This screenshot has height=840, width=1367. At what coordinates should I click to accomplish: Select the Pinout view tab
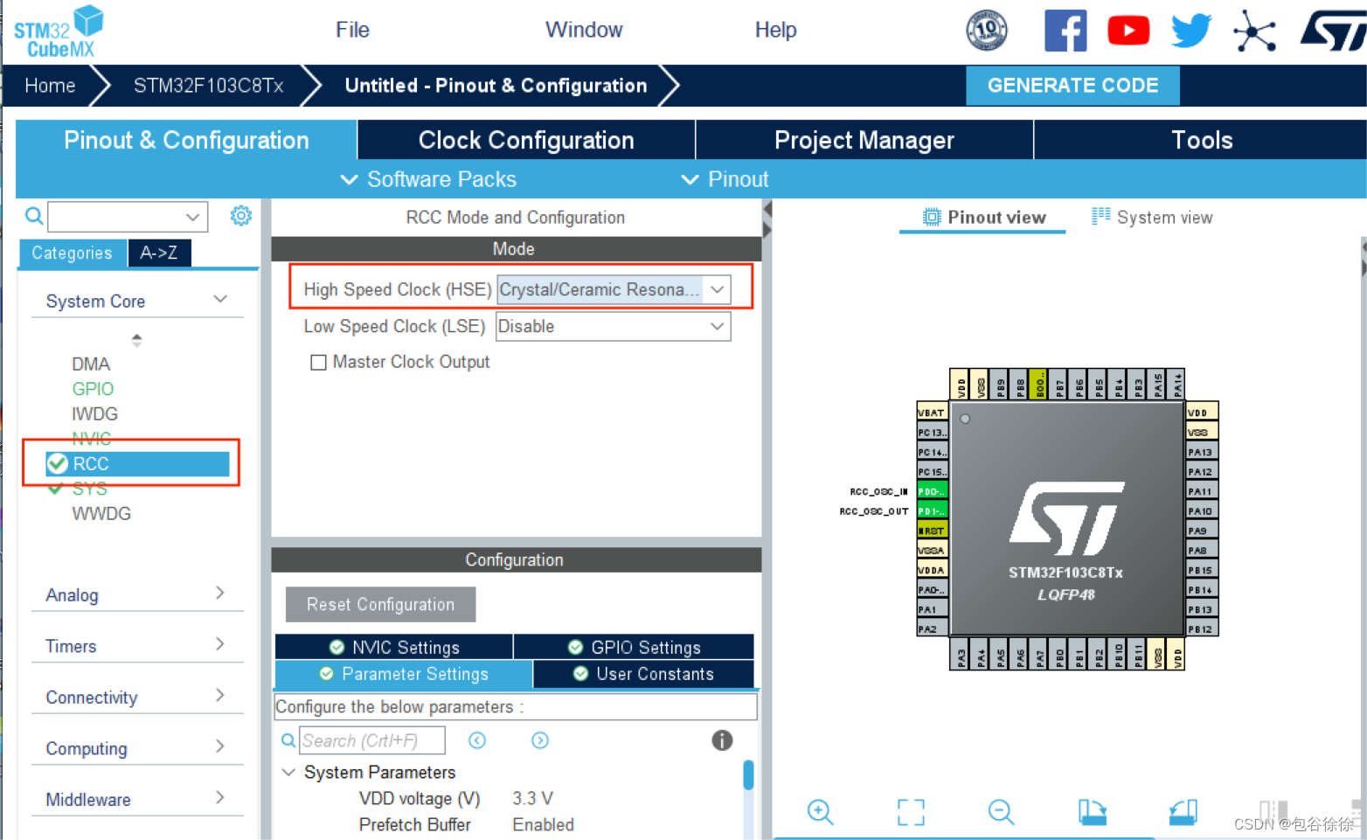pos(983,218)
